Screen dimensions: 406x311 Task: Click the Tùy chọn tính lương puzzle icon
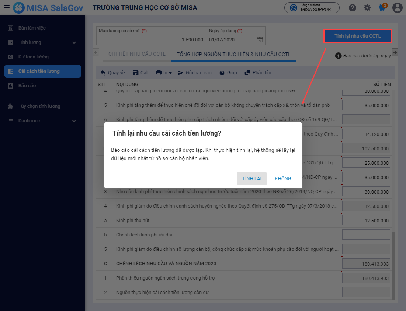[x=10, y=106]
